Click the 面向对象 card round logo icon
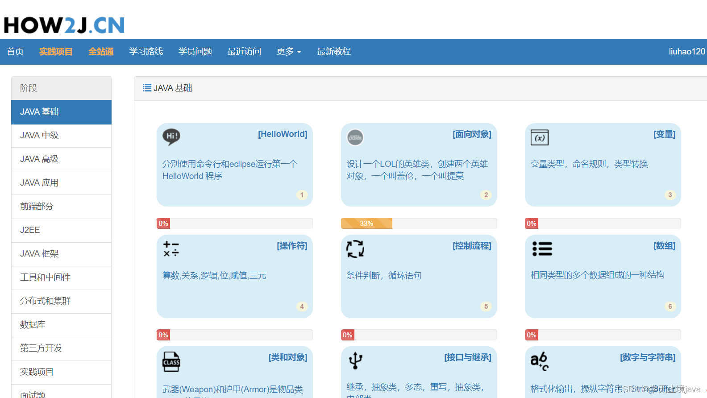 pos(355,137)
